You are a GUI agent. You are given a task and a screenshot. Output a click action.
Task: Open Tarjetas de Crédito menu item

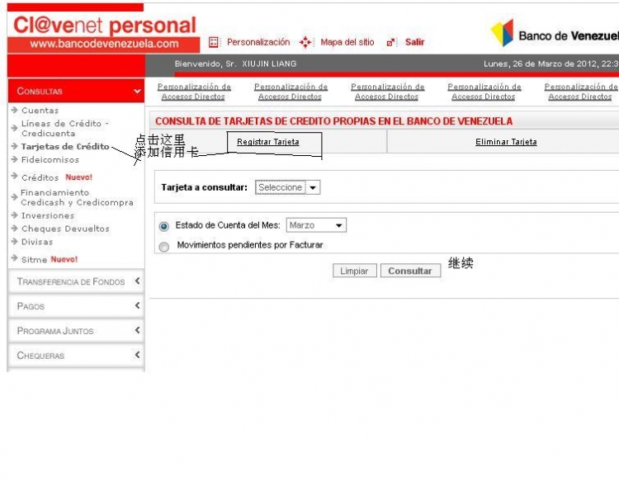pyautogui.click(x=65, y=147)
